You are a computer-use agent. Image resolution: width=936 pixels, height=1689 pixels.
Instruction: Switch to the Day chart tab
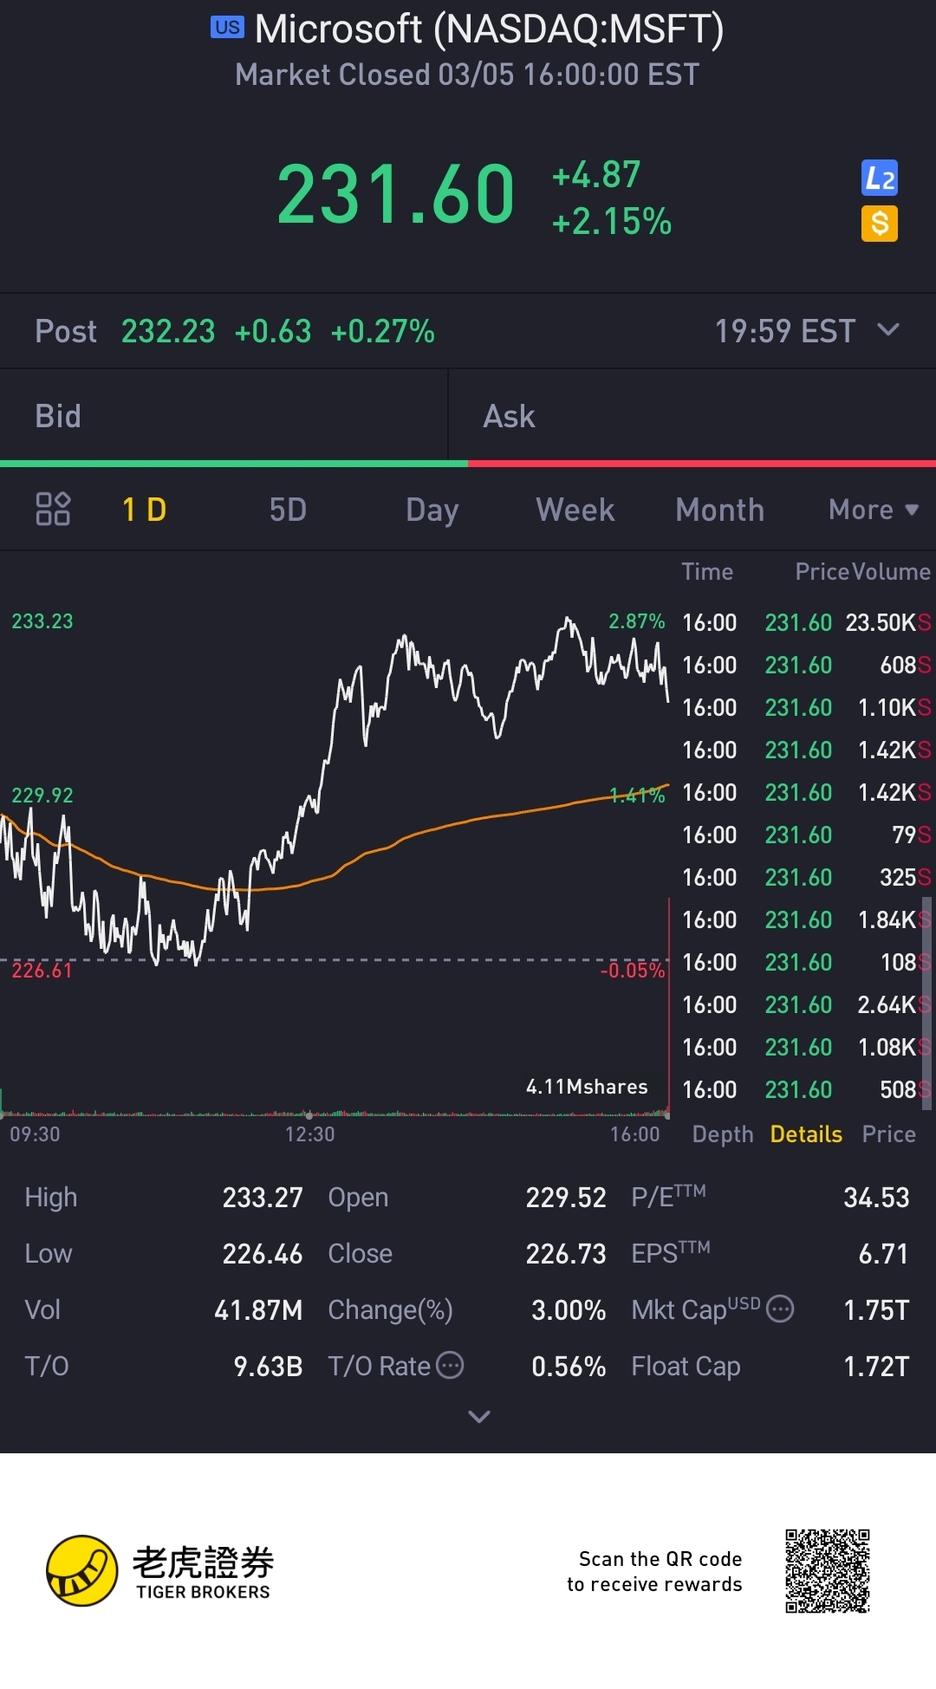[432, 510]
